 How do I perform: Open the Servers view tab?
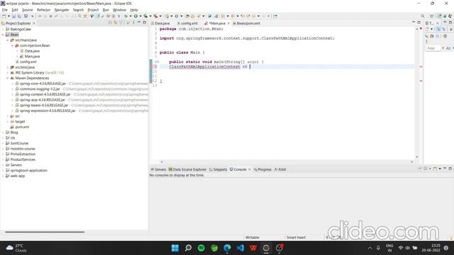[158, 169]
